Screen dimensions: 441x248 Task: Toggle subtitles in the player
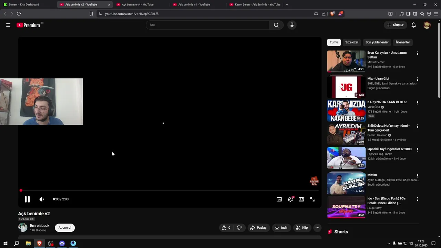click(x=279, y=199)
